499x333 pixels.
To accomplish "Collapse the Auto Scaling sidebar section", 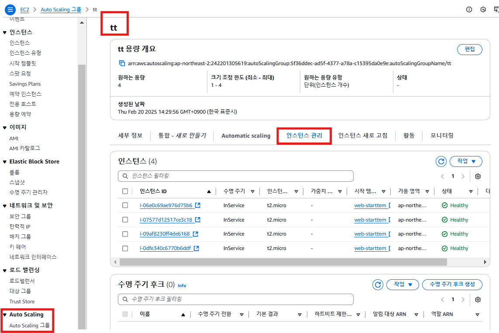I will (x=5, y=315).
